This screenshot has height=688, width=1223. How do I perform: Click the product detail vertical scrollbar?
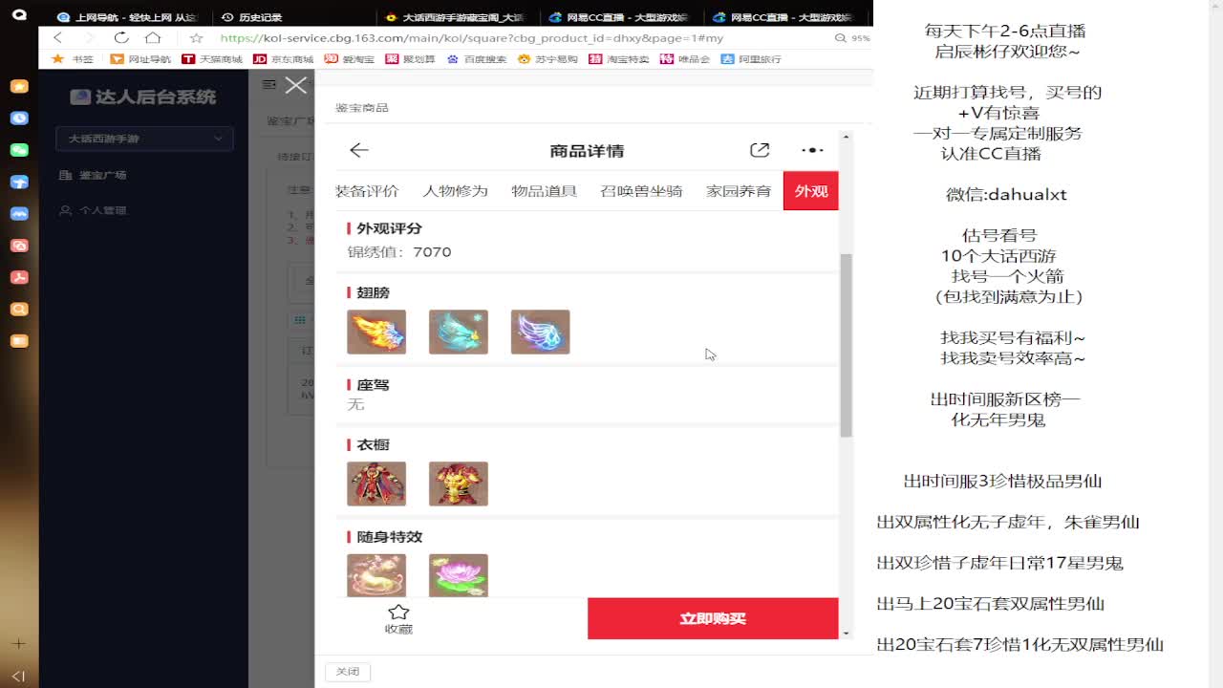click(x=846, y=346)
